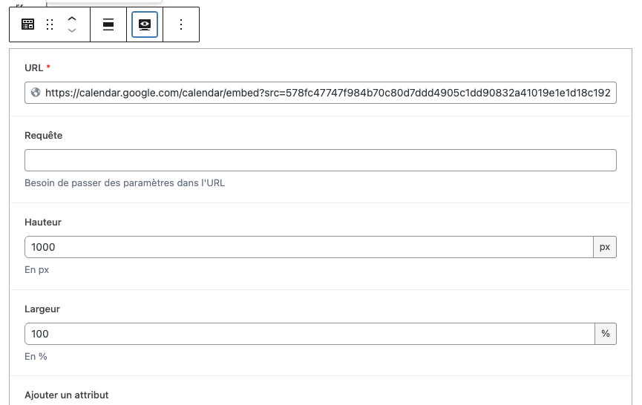The image size is (642, 405).
Task: Click the Largeur label
Action: [x=42, y=309]
